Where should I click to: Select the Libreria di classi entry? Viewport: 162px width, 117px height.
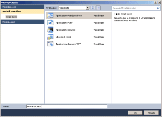79,37
